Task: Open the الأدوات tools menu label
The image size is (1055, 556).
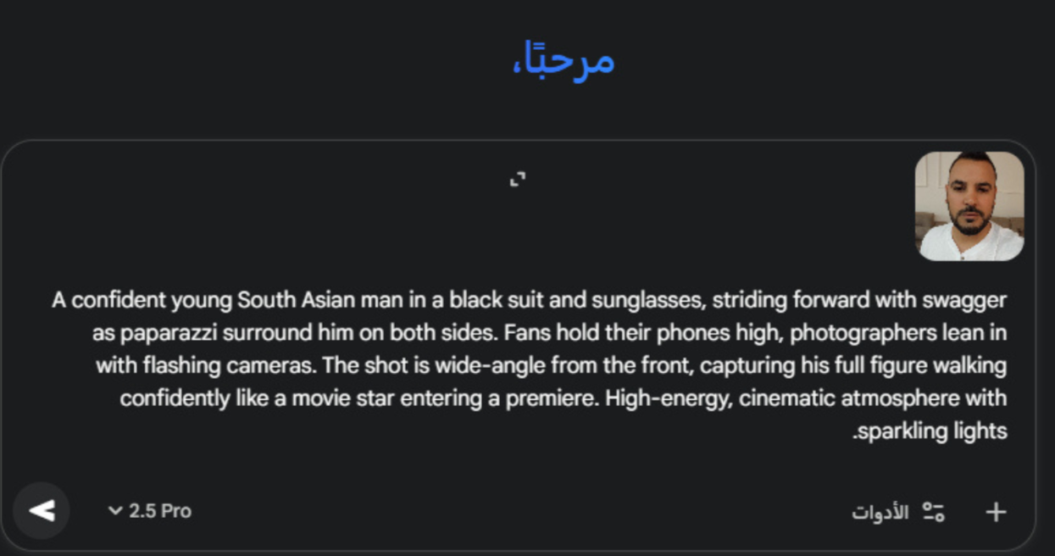Action: tap(880, 513)
